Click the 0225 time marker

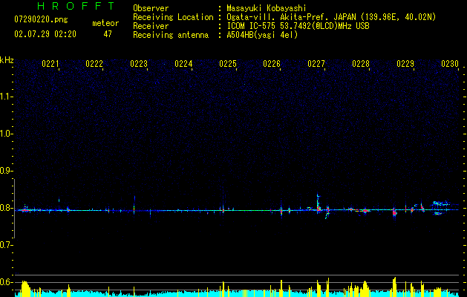[228, 64]
